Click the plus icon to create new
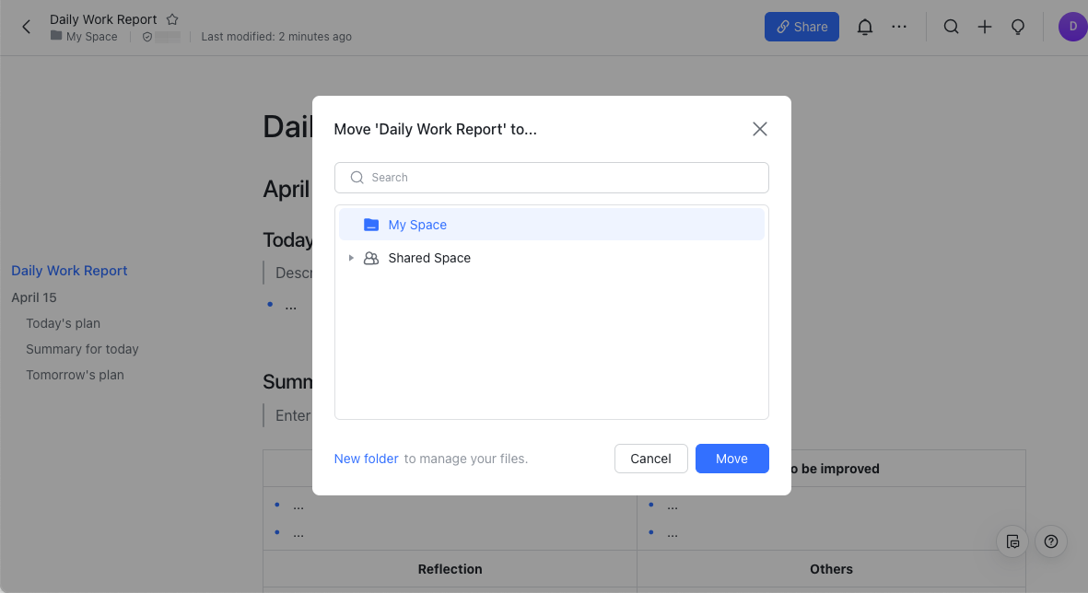The width and height of the screenshot is (1088, 593). click(984, 27)
